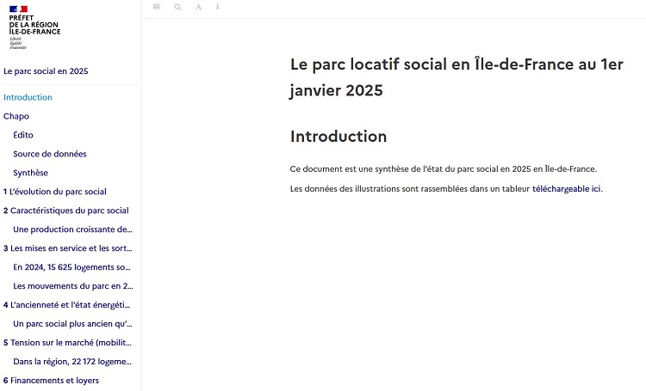The image size is (646, 391).
Task: Click the information icon in the toolbar
Action: tap(217, 7)
